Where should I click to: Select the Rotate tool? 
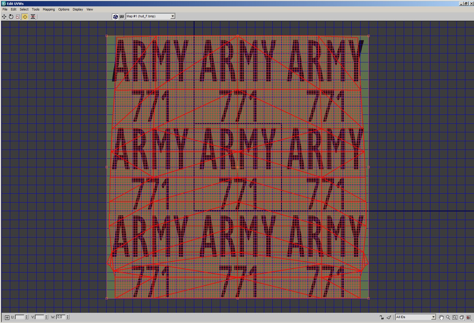11,17
